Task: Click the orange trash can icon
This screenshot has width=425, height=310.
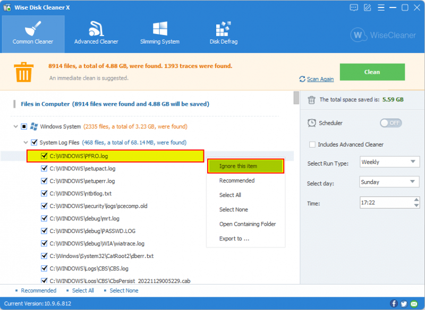Action: coord(23,72)
